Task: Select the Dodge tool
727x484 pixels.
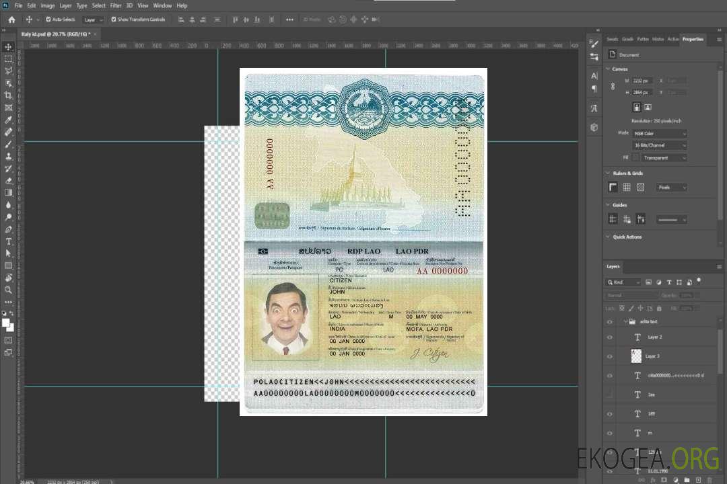Action: click(8, 216)
